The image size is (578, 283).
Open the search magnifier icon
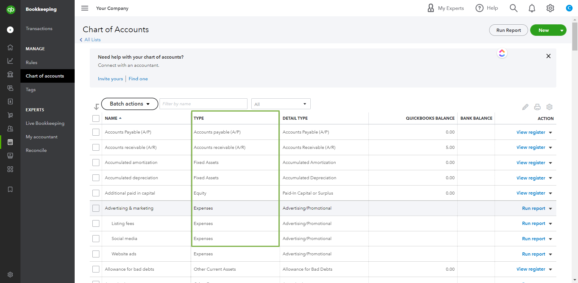click(x=513, y=8)
